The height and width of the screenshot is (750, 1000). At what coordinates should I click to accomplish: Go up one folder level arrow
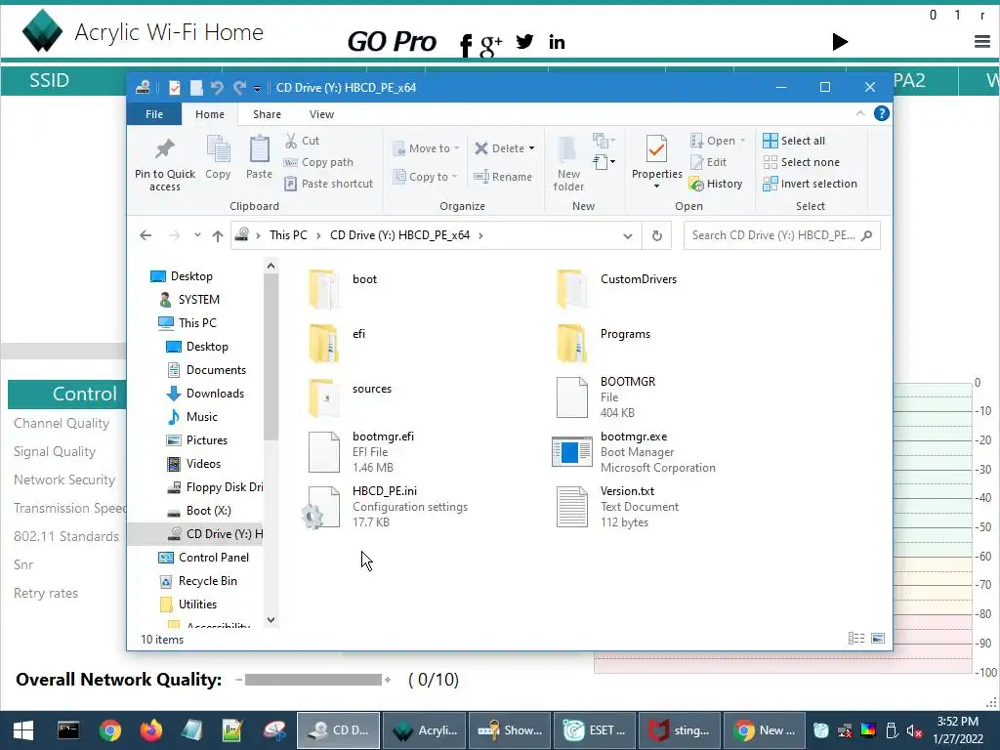[218, 236]
